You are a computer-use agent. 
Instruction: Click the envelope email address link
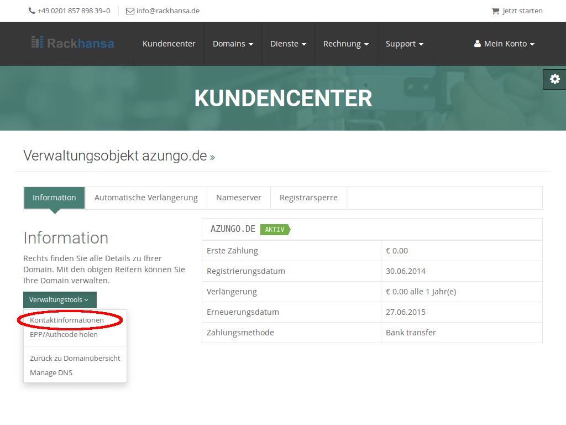(x=163, y=11)
